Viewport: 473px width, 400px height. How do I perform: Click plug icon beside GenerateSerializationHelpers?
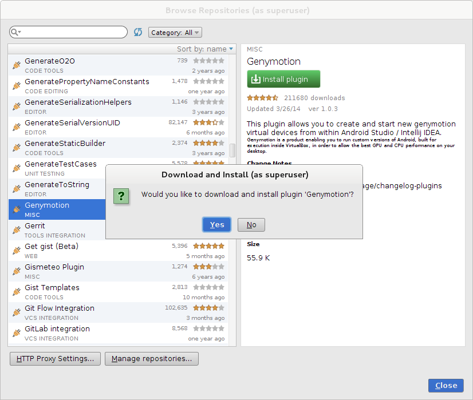pos(17,106)
